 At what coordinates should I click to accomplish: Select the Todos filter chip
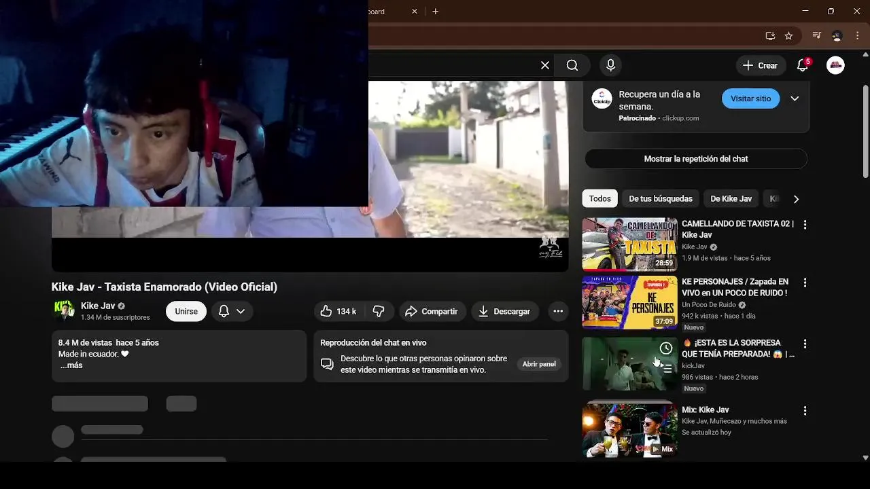click(599, 198)
